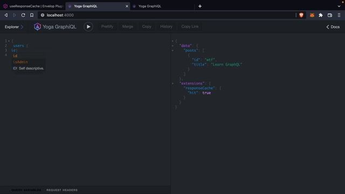Reload the page
The width and height of the screenshot is (345, 194).
point(23,15)
